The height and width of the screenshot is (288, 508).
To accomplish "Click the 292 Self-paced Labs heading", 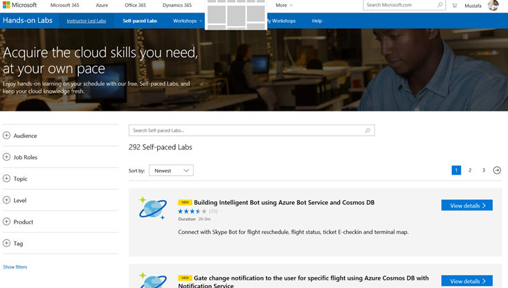I will click(x=161, y=147).
